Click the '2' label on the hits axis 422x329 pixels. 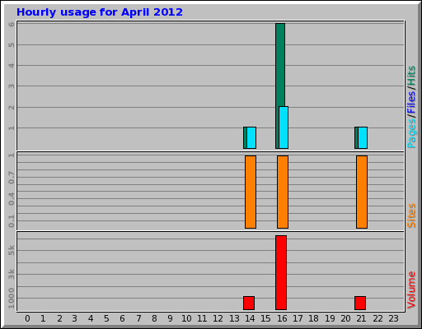pyautogui.click(x=12, y=107)
